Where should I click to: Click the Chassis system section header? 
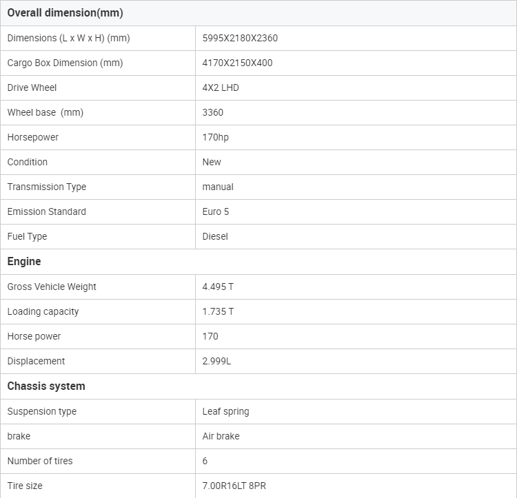click(46, 386)
